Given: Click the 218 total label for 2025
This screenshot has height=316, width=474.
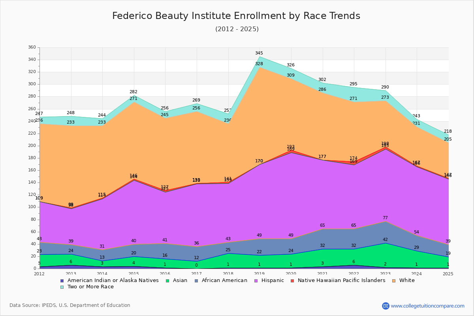Looking at the screenshot, I should (448, 132).
